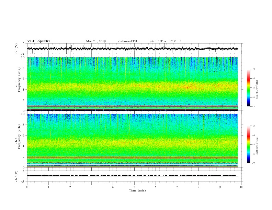Click the red hot spot in ch.1 spectrogram
Viewport: 272px width, 210px height.
point(189,87)
